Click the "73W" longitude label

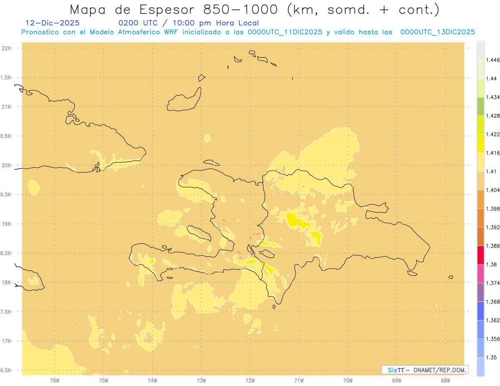[201, 380]
